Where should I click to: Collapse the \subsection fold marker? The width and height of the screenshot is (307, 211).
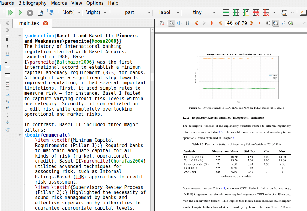coord(19,36)
